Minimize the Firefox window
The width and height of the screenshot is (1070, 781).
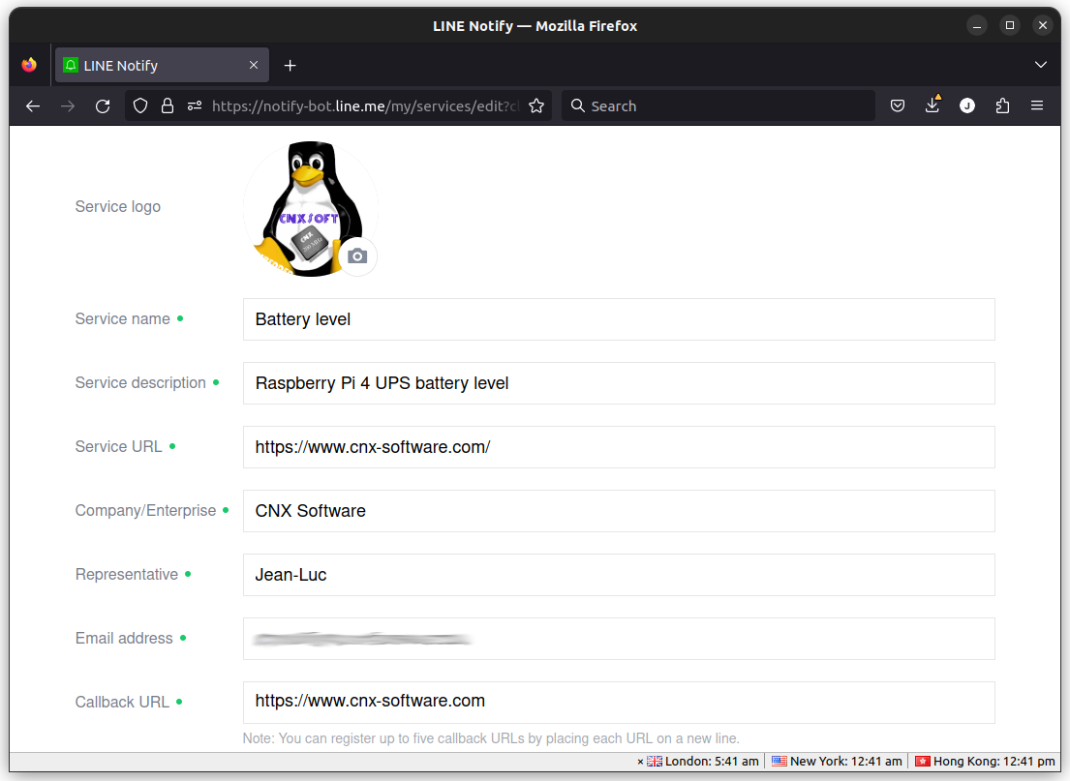976,26
